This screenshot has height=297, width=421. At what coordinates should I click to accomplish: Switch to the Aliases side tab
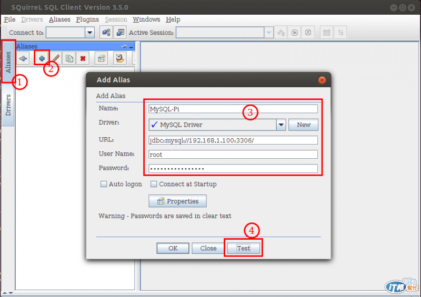8,62
